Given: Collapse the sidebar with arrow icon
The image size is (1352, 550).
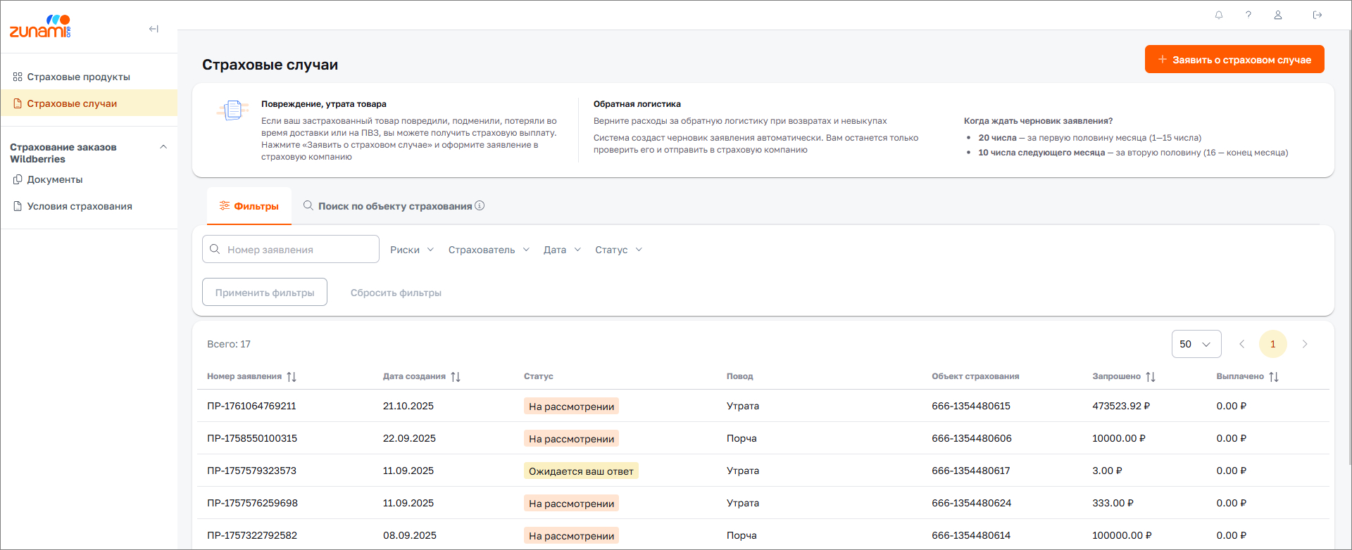Looking at the screenshot, I should coord(154,29).
